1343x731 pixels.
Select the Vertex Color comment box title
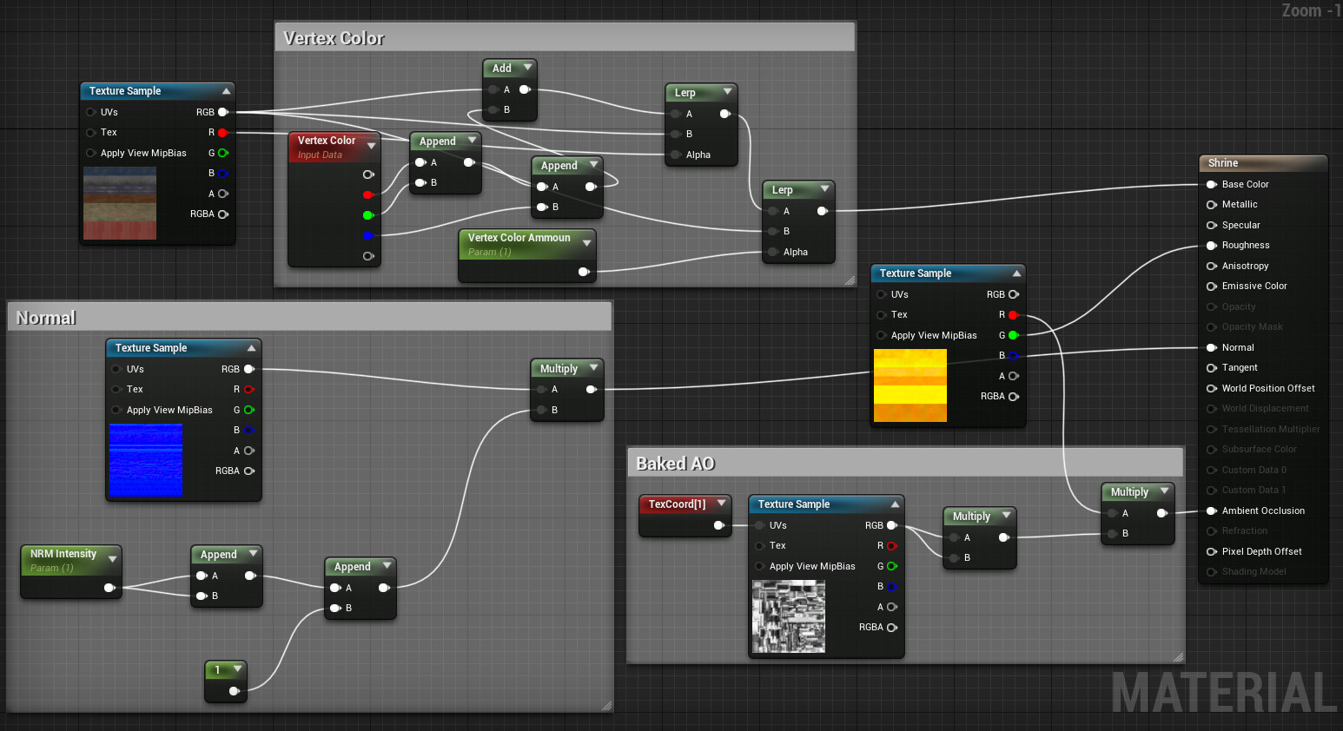click(334, 38)
